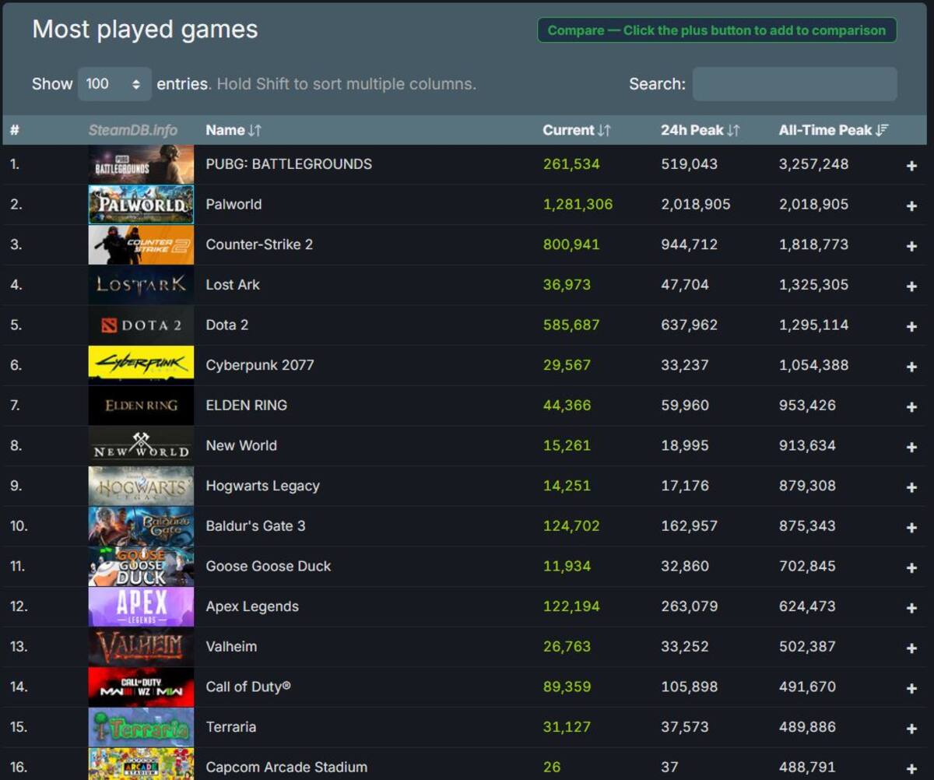The width and height of the screenshot is (934, 780).
Task: Click the New World logo thumbnail
Action: [x=141, y=445]
